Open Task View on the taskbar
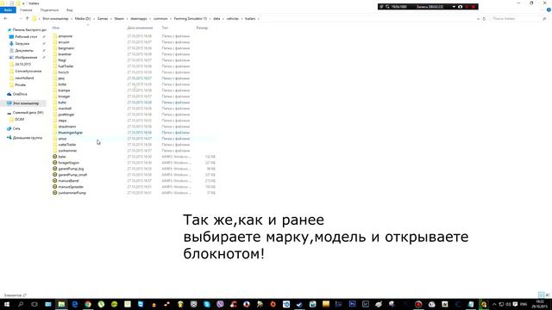This screenshot has height=310, width=552. [34, 304]
